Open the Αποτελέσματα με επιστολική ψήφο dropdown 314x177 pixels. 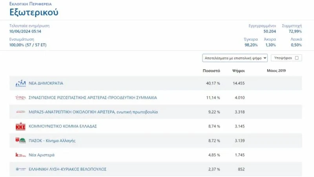click(x=235, y=58)
